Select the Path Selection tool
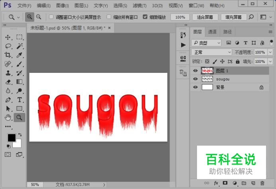The height and width of the screenshot is (189, 276). tap(8, 109)
